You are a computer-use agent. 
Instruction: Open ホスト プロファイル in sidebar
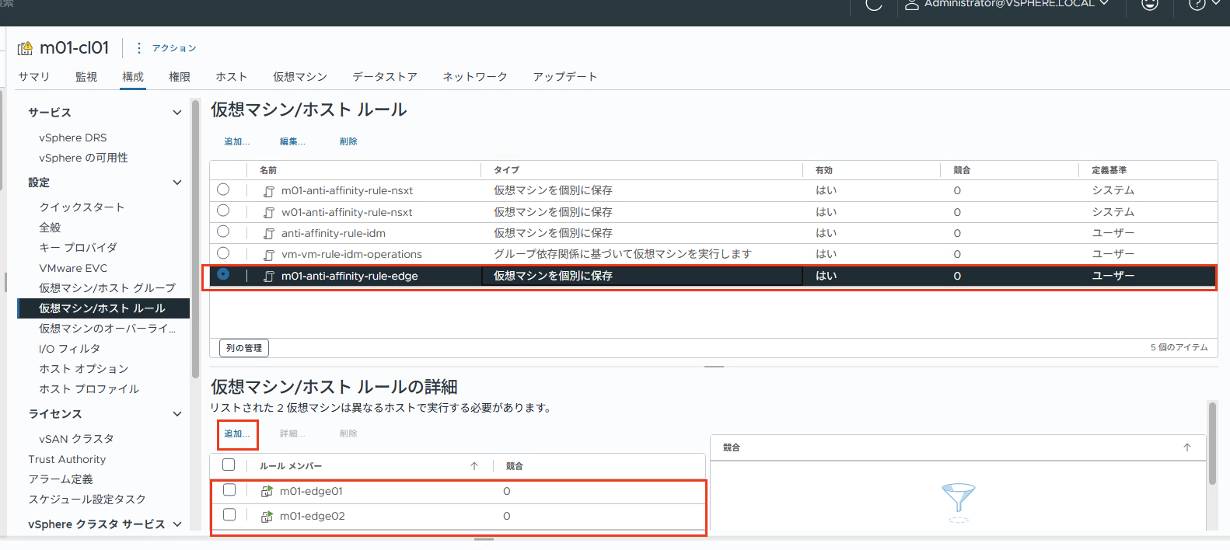coord(89,389)
